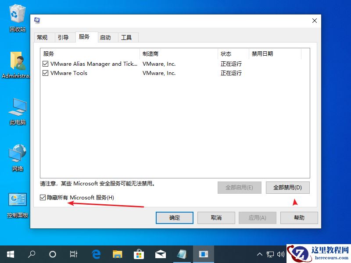Uncheck the VMware Tools service
The height and width of the screenshot is (263, 351).
45,73
